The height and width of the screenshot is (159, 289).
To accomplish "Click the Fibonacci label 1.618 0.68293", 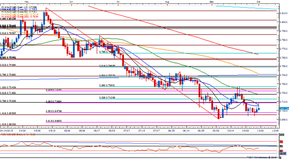I will pos(8,124).
